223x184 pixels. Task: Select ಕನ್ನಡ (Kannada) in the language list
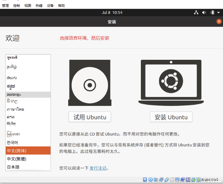(x=28, y=87)
